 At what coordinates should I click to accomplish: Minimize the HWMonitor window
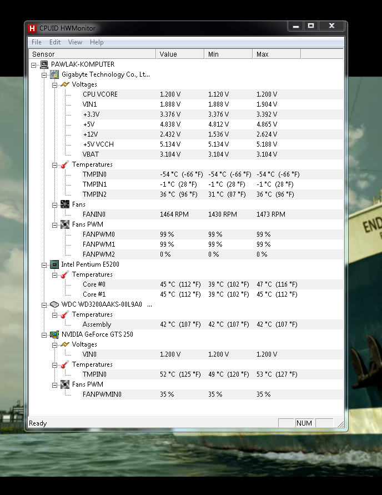click(x=296, y=26)
